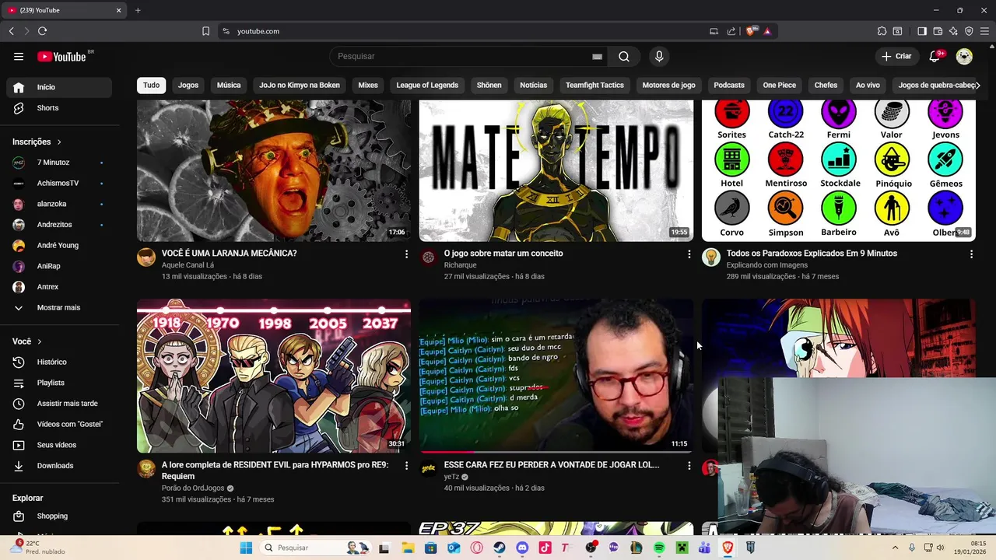Click the Brave Shields lion icon
The image size is (996, 560).
[x=750, y=31]
